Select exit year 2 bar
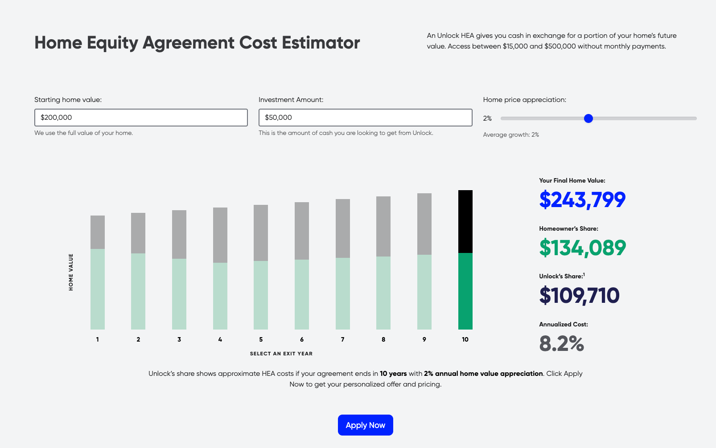The image size is (716, 448). (x=138, y=271)
